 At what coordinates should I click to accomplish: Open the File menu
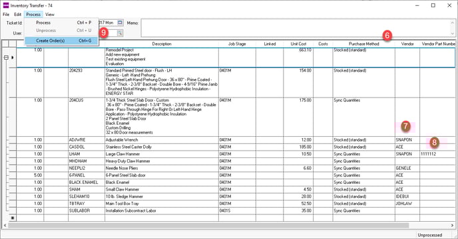click(x=6, y=15)
